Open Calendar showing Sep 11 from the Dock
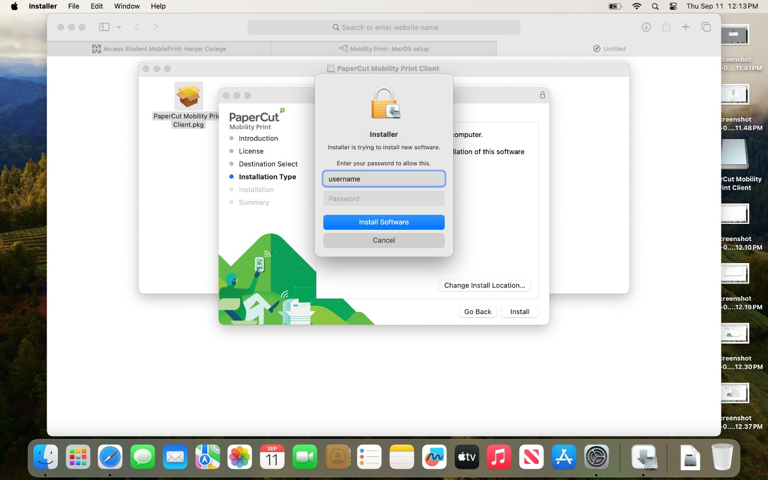 (272, 457)
